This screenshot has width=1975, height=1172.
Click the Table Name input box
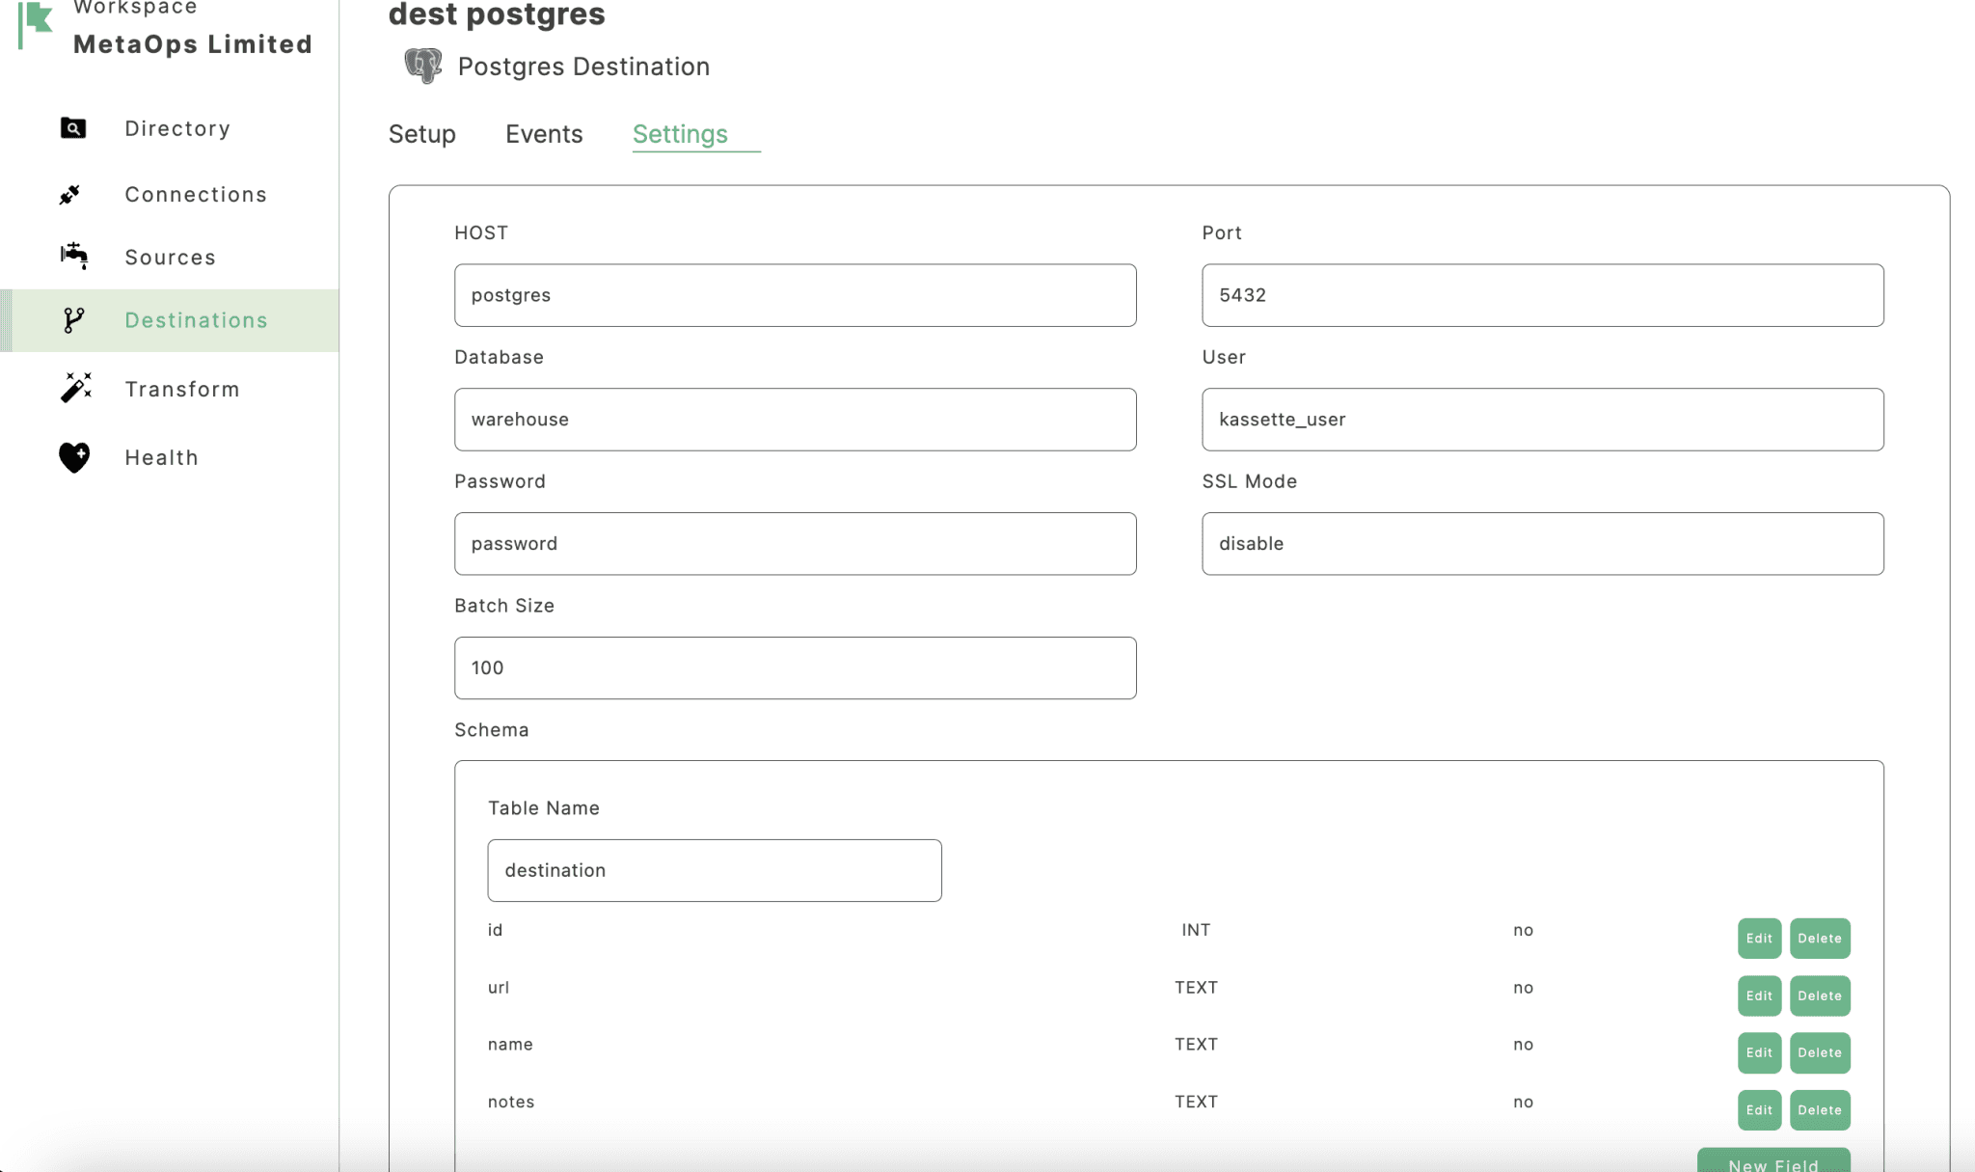coord(714,870)
